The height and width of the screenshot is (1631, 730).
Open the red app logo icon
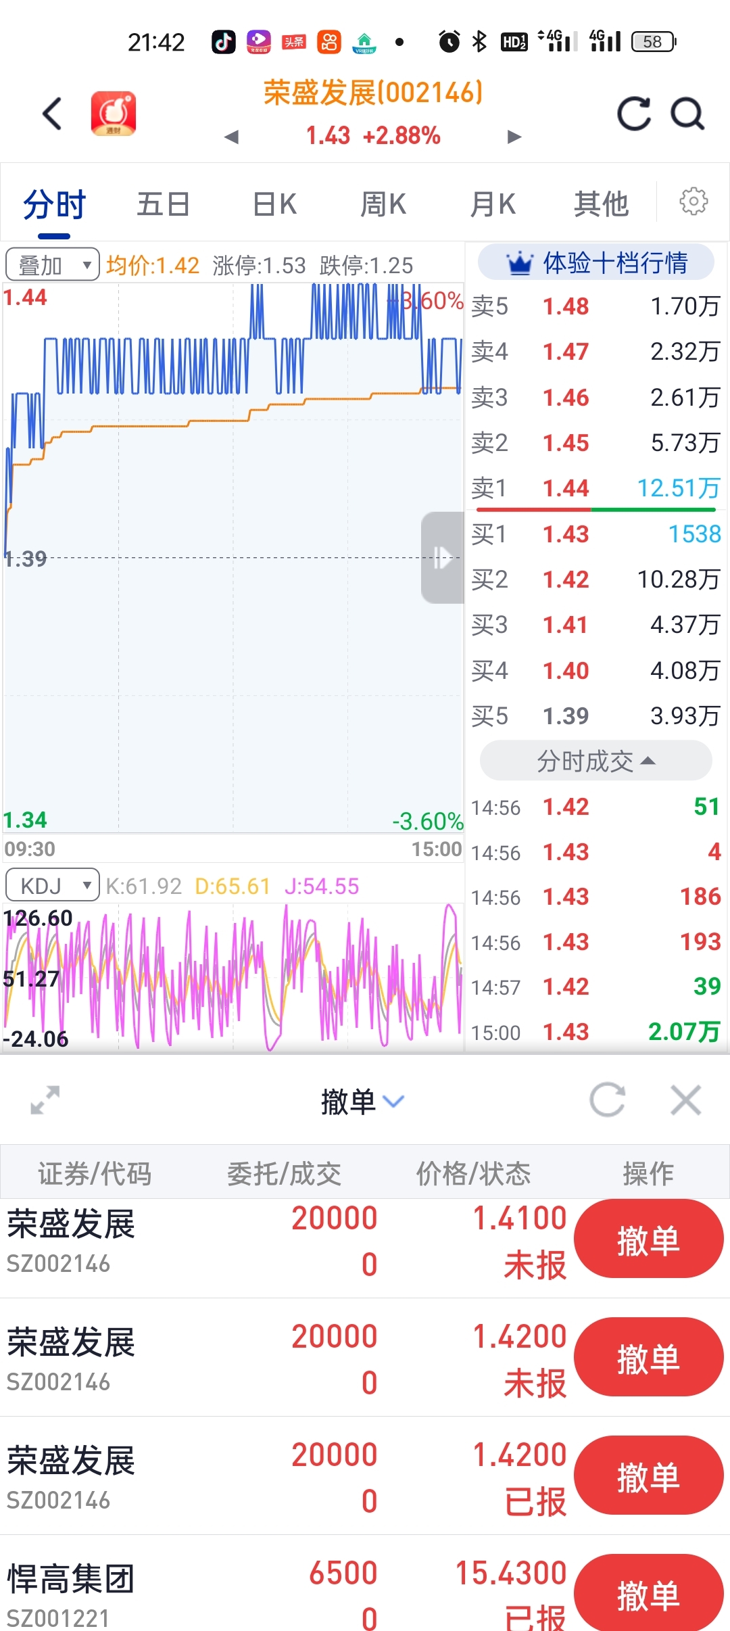click(x=114, y=113)
